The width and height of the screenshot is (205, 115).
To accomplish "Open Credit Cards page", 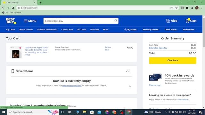I will 67,30.
